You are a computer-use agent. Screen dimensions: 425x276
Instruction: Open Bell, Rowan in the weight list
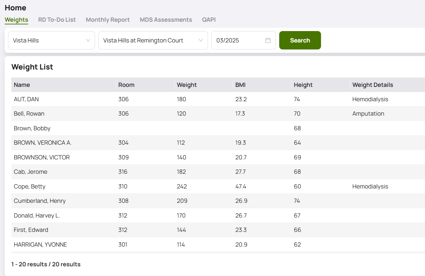pos(29,114)
